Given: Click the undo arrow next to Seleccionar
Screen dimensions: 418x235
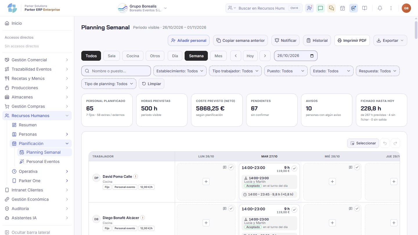Looking at the screenshot, I should (385, 143).
